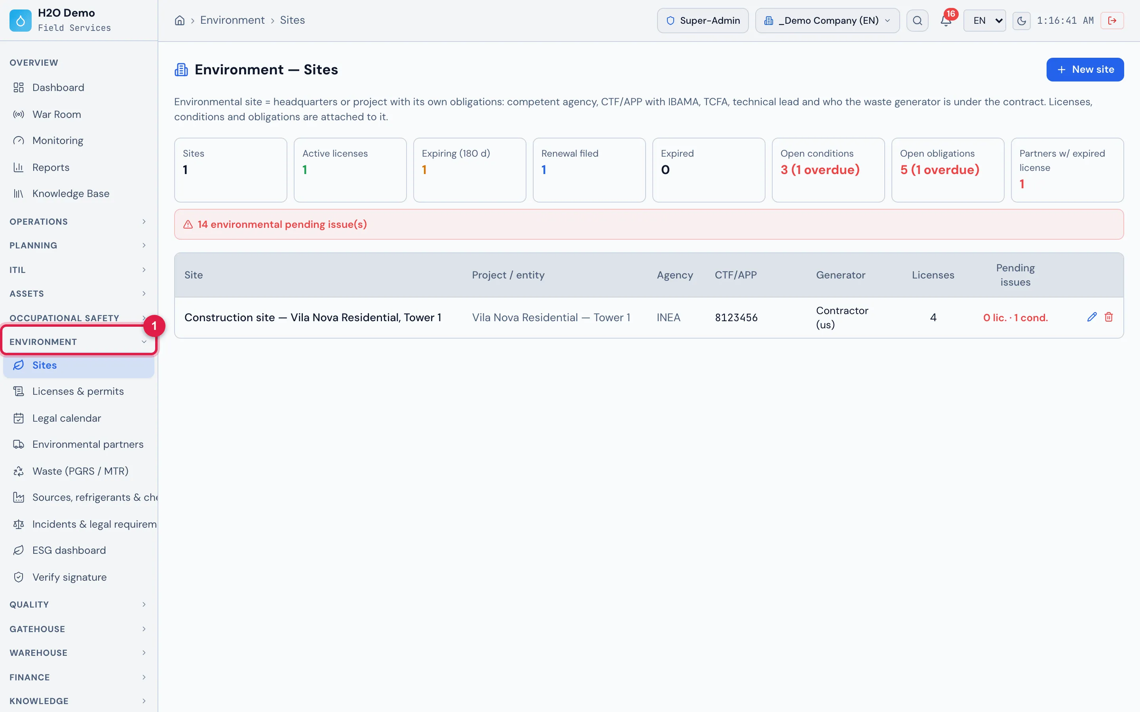Open Verify signature
1140x712 pixels.
coord(79,578)
